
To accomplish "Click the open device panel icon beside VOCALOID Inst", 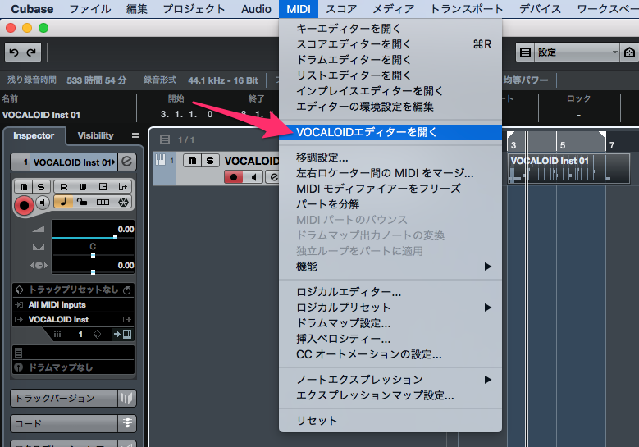I will point(127,319).
